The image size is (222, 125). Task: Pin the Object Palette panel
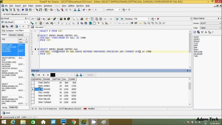click(x=218, y=18)
